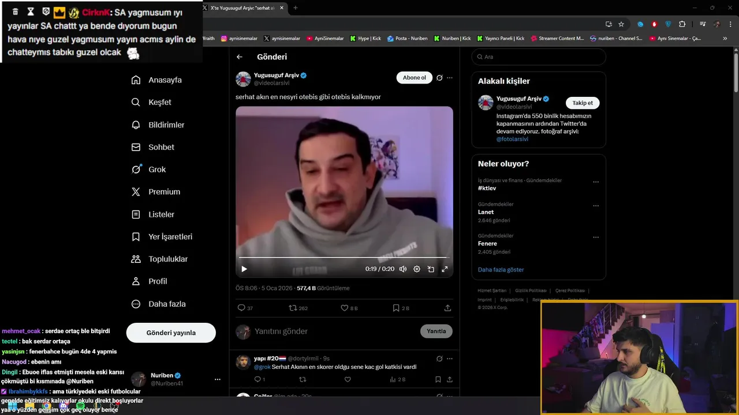
Task: Open the @grok mention in comment
Action: (262, 367)
